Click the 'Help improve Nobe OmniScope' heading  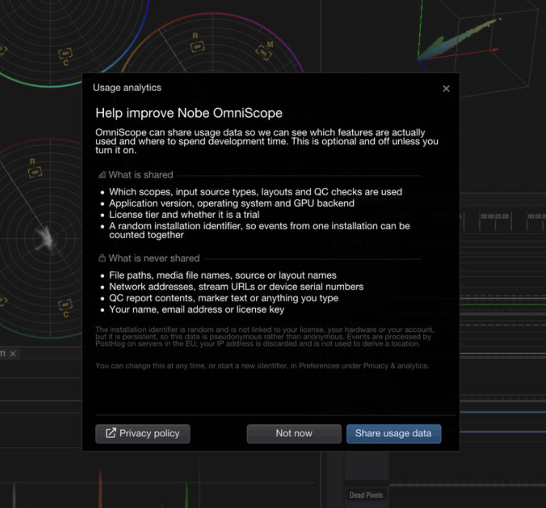tap(189, 113)
